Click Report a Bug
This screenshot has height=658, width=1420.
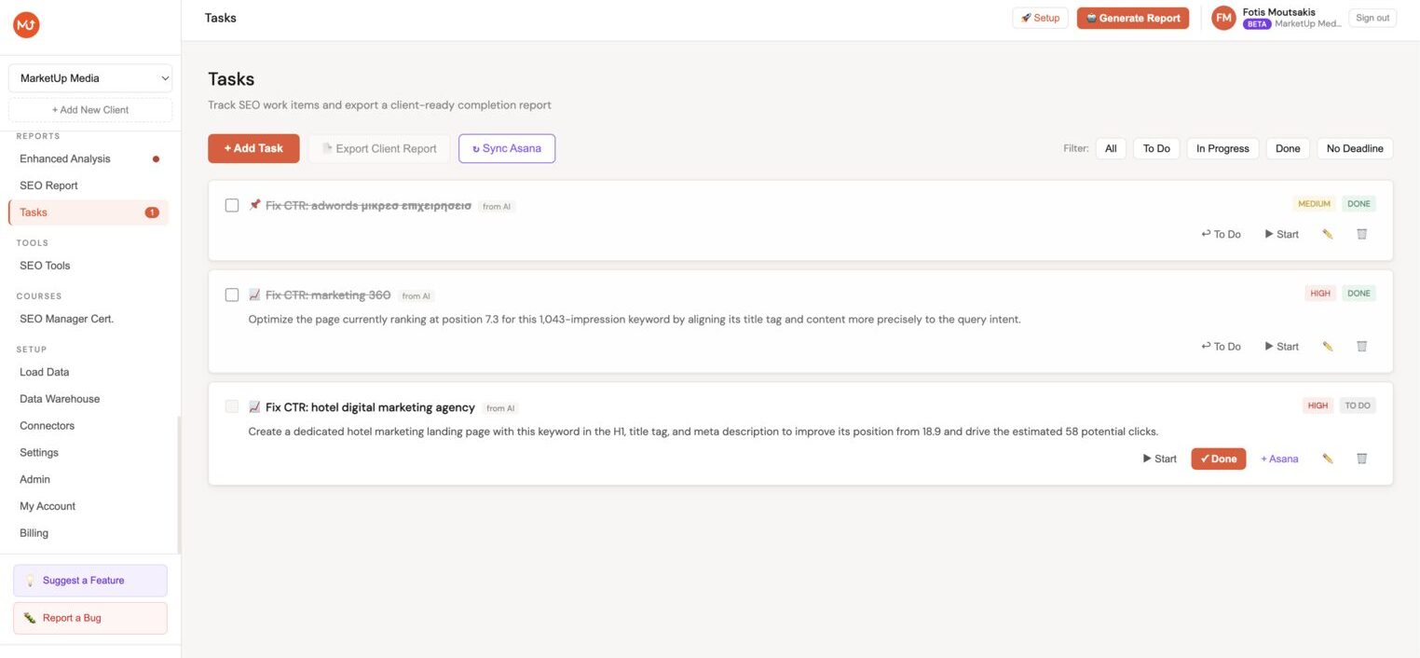click(90, 618)
